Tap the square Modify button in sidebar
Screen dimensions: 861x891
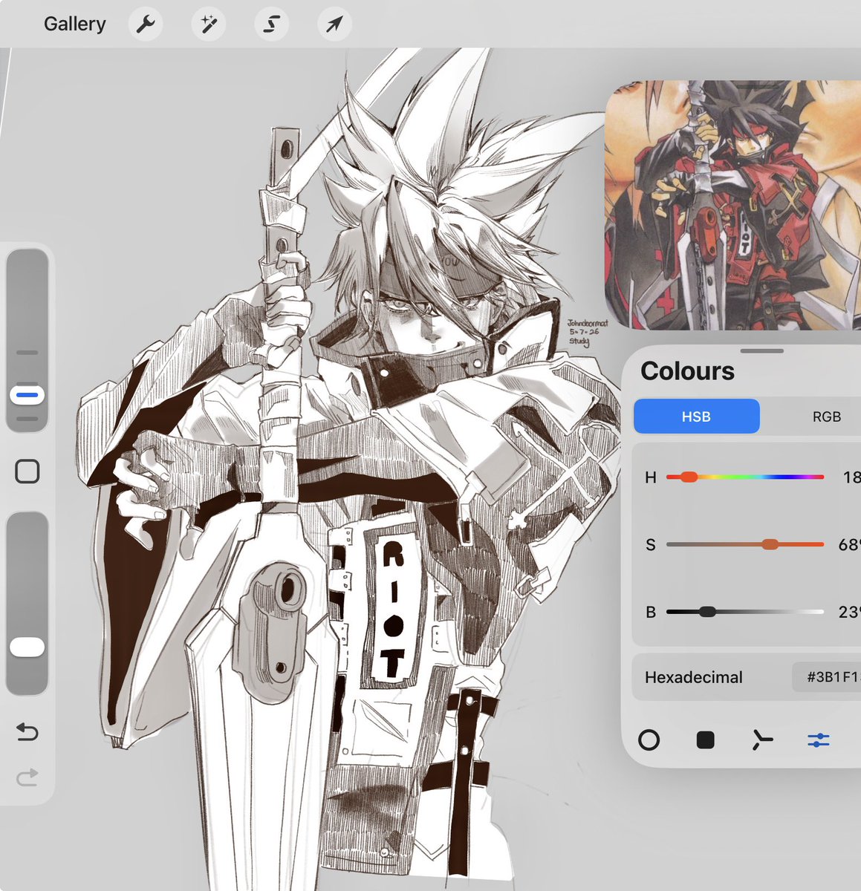click(27, 471)
